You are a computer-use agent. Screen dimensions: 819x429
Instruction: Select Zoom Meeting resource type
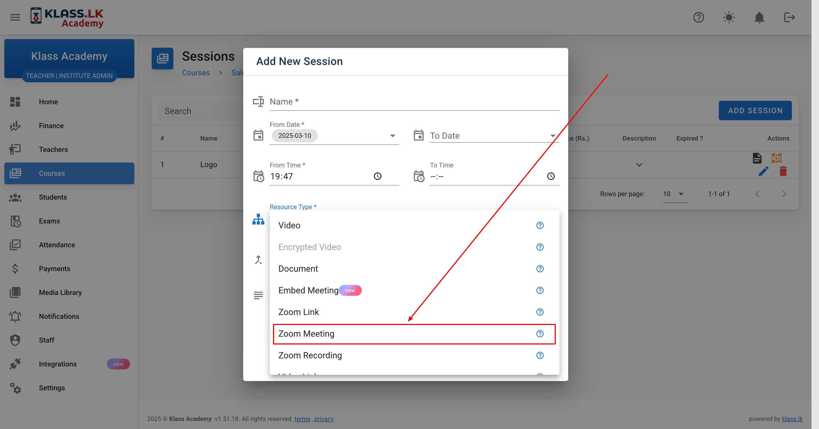click(x=307, y=334)
